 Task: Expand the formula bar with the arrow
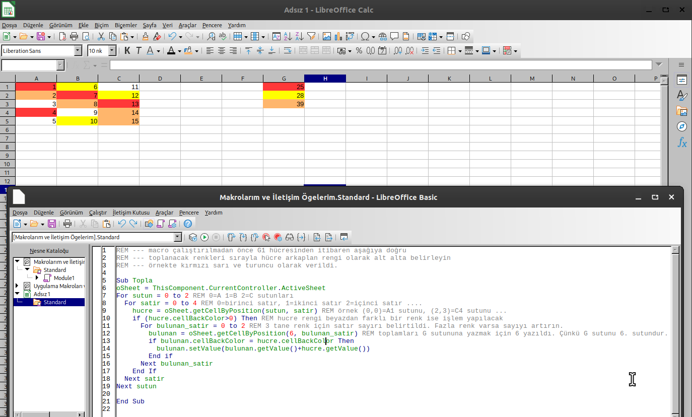coord(660,65)
